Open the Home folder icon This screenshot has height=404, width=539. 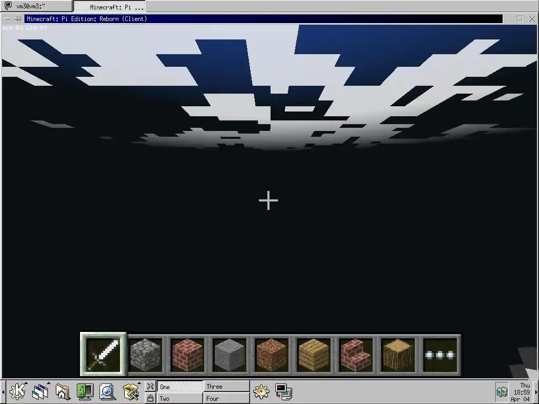[62, 391]
